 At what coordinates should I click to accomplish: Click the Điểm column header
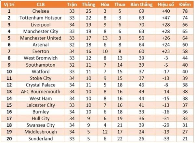click(185, 5)
